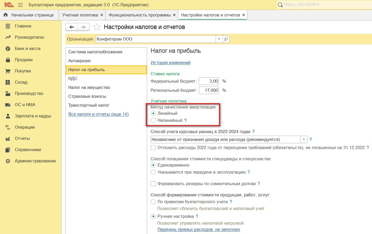The image size is (372, 234).
Task: Click the Федеральный бюджет rate field
Action: tap(209, 81)
